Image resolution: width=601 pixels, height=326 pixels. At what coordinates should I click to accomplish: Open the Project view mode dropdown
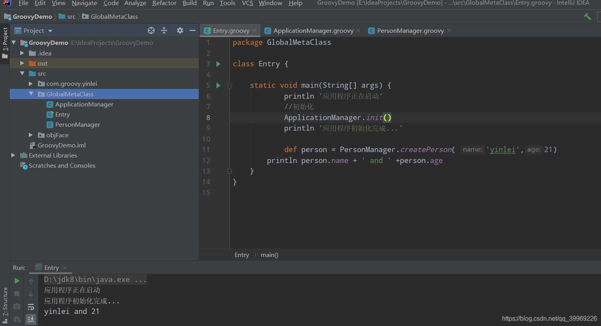(50, 30)
